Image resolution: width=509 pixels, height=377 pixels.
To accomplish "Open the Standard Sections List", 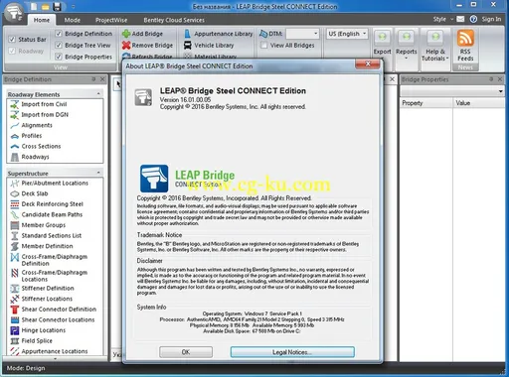I will click(52, 236).
